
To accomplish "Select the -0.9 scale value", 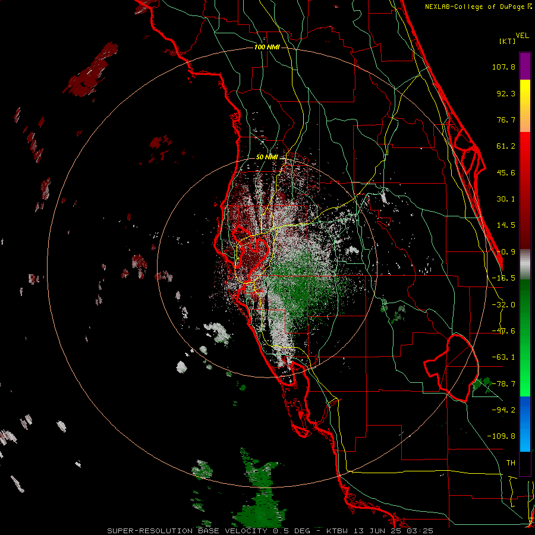I will pyautogui.click(x=506, y=252).
